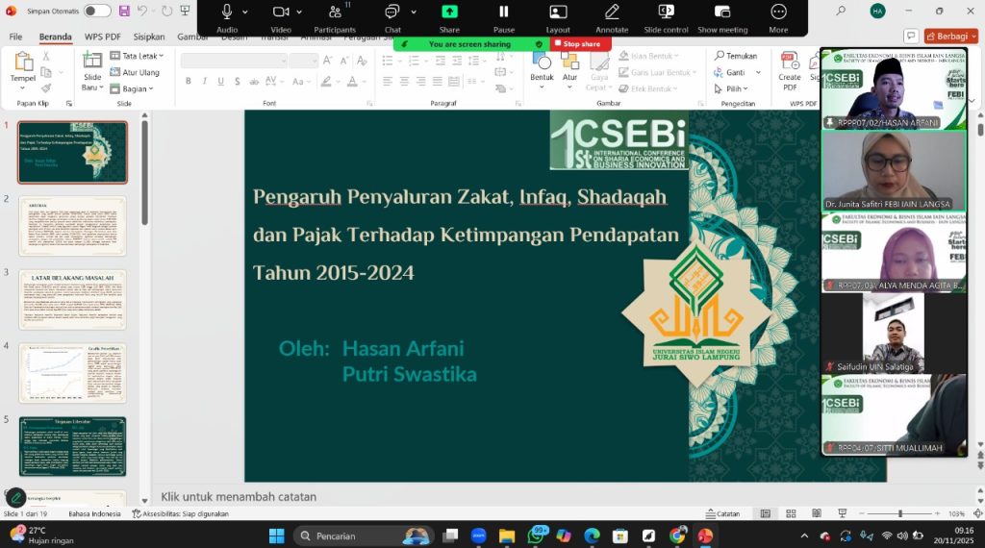Pause the Zoom screen share

click(503, 15)
